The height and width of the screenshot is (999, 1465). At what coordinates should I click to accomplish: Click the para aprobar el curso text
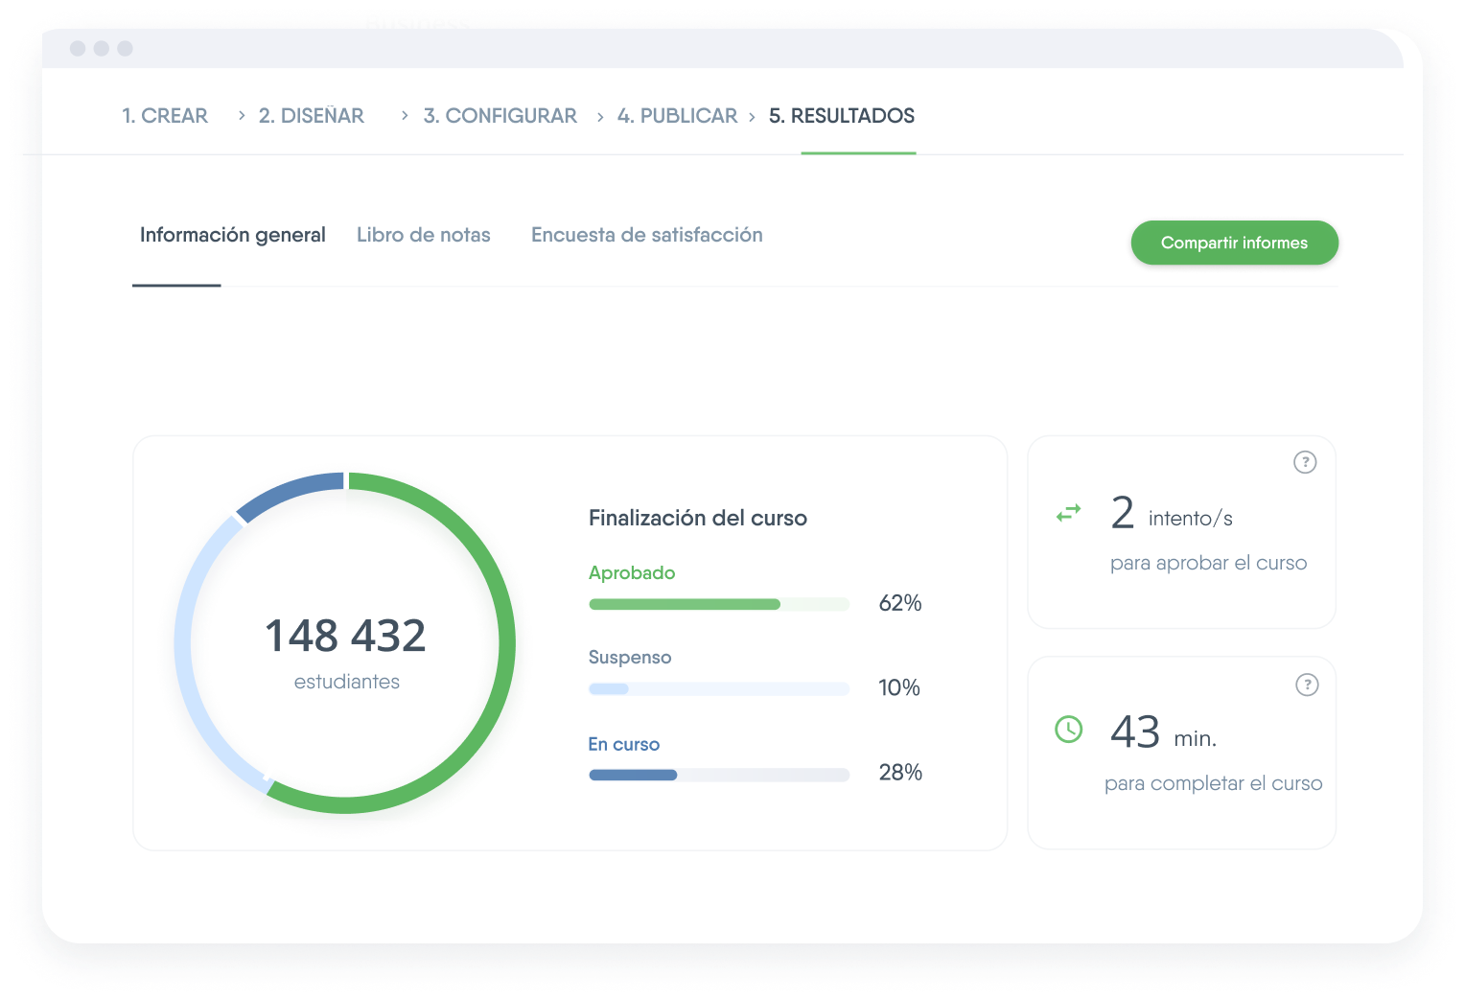click(1209, 563)
